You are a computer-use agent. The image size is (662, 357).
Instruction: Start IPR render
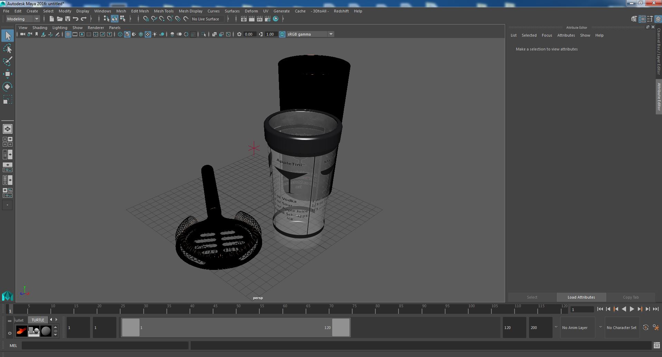coord(259,19)
